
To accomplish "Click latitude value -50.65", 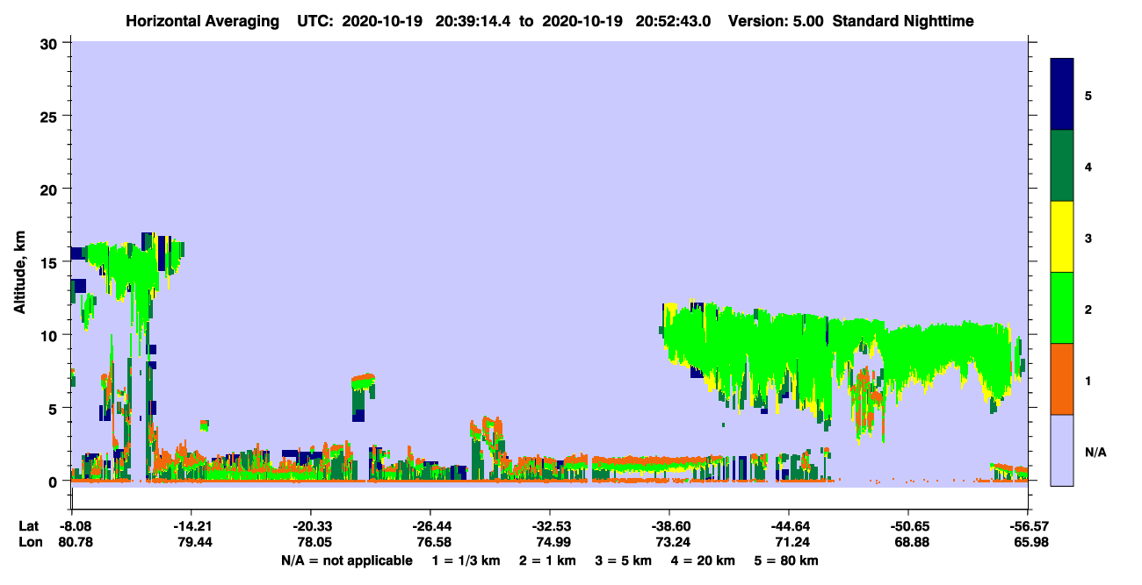I will tap(907, 526).
